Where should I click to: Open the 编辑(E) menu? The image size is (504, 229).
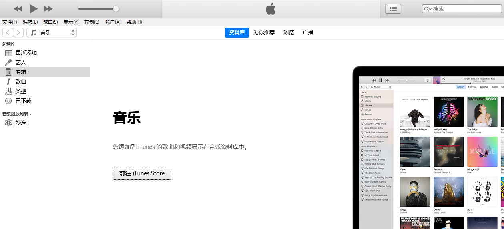coord(30,22)
